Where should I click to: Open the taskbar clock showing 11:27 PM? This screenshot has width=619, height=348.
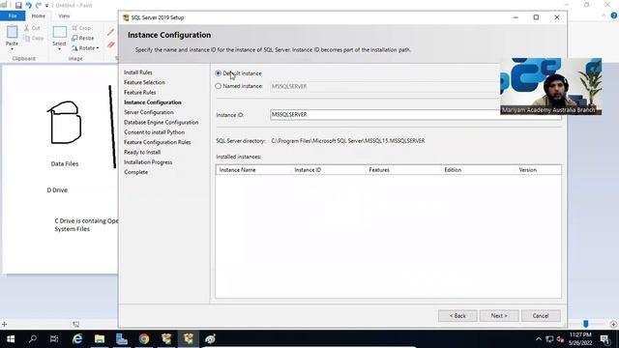click(580, 339)
